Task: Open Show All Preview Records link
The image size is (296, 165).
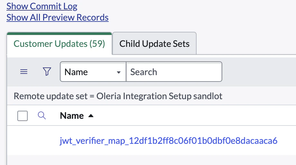Action: (x=57, y=17)
